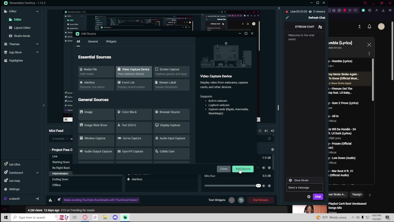Collapse the Project Free scene collection
Screen dimensions: 394x222
pyautogui.click(x=50, y=150)
